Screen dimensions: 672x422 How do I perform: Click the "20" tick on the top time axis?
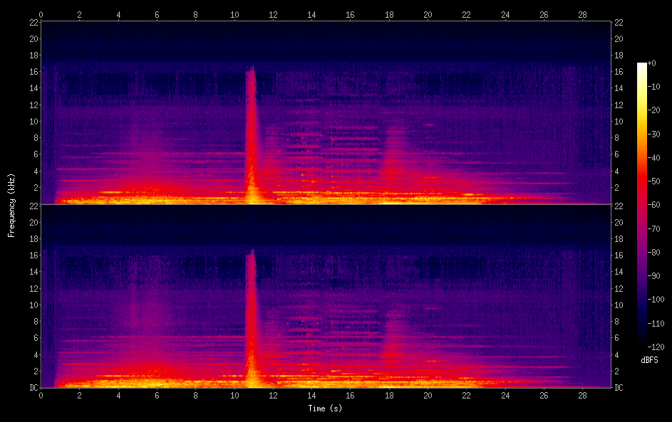tap(428, 14)
